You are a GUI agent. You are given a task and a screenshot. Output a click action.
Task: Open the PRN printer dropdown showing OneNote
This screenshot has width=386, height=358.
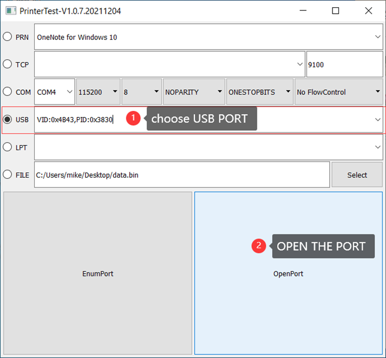click(208, 37)
